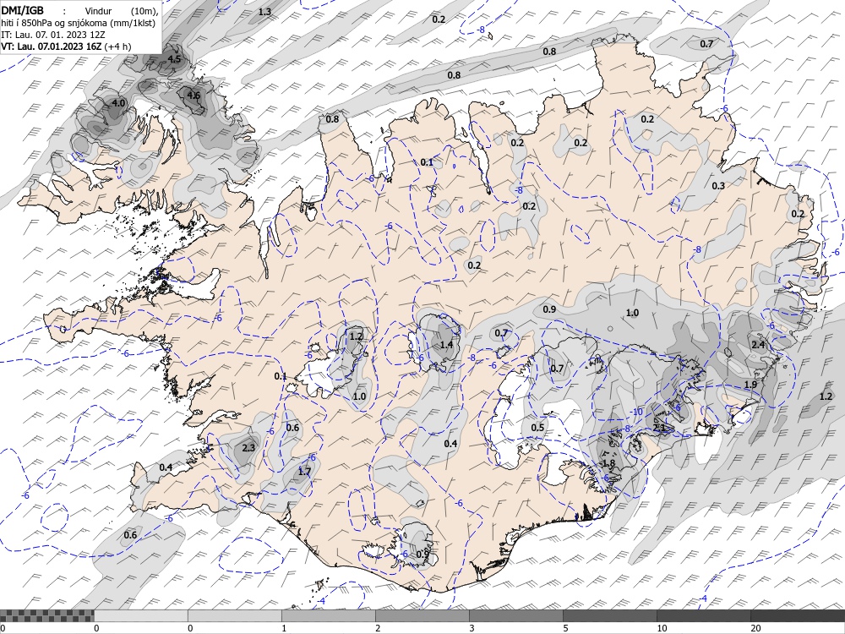Screen dimensions: 845x634
Task: Click the legend label 5
Action: (566, 628)
